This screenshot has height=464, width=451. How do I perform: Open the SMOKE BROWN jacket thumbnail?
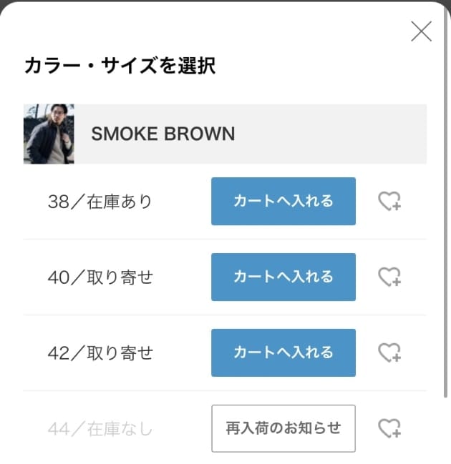coord(49,134)
